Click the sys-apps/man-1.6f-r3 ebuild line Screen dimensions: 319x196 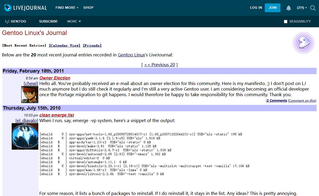[93, 170]
